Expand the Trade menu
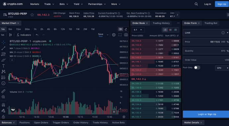Screen dimensions: 229x126 click(x=49, y=4)
